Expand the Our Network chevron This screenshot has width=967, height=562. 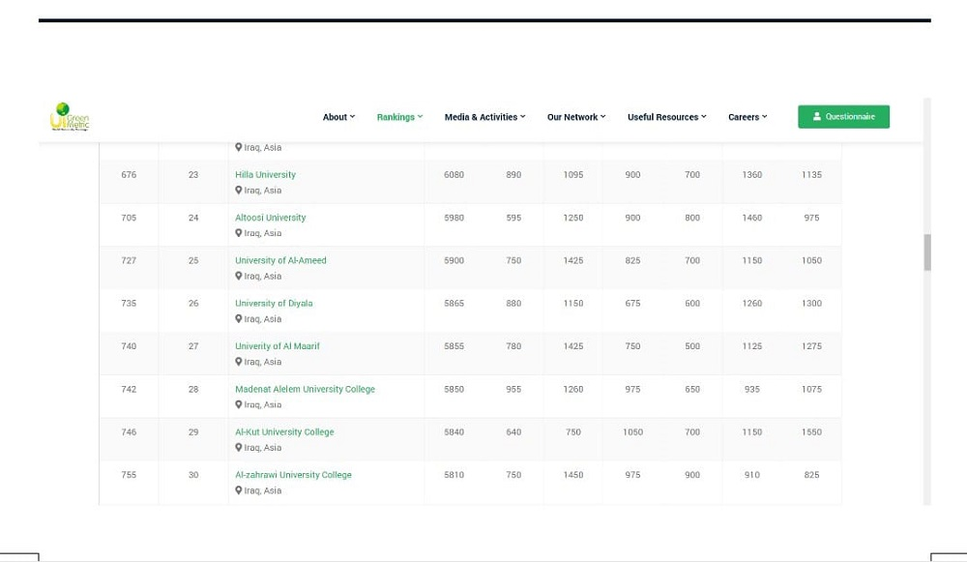603,117
